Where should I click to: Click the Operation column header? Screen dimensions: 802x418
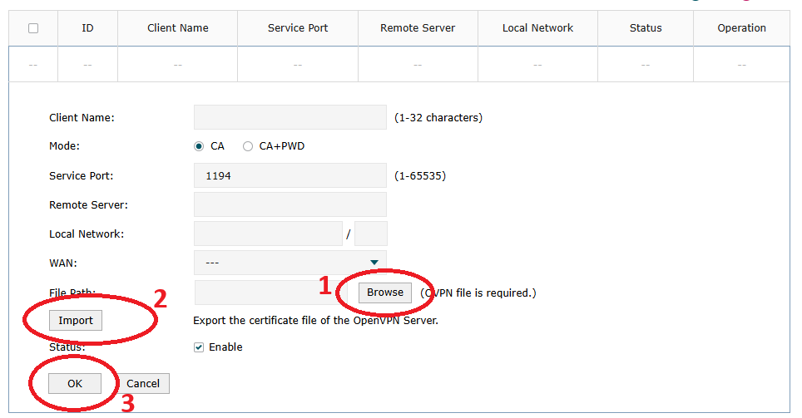(x=741, y=28)
